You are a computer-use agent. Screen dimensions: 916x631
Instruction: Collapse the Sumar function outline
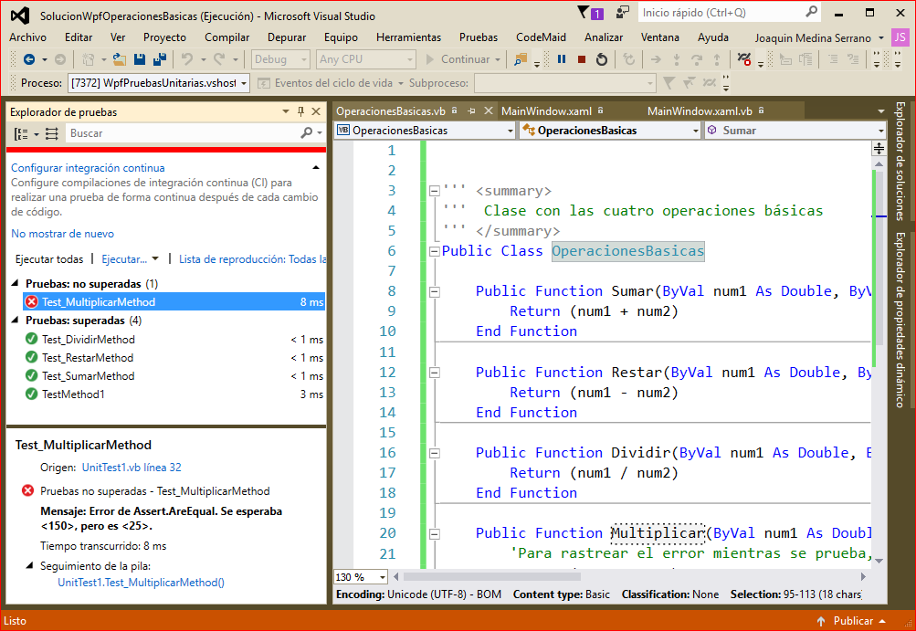(x=434, y=291)
